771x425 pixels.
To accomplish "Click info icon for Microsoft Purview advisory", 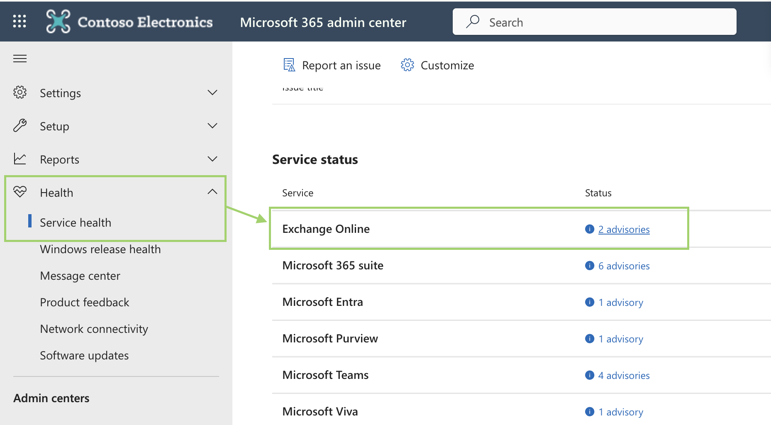I will (x=590, y=339).
